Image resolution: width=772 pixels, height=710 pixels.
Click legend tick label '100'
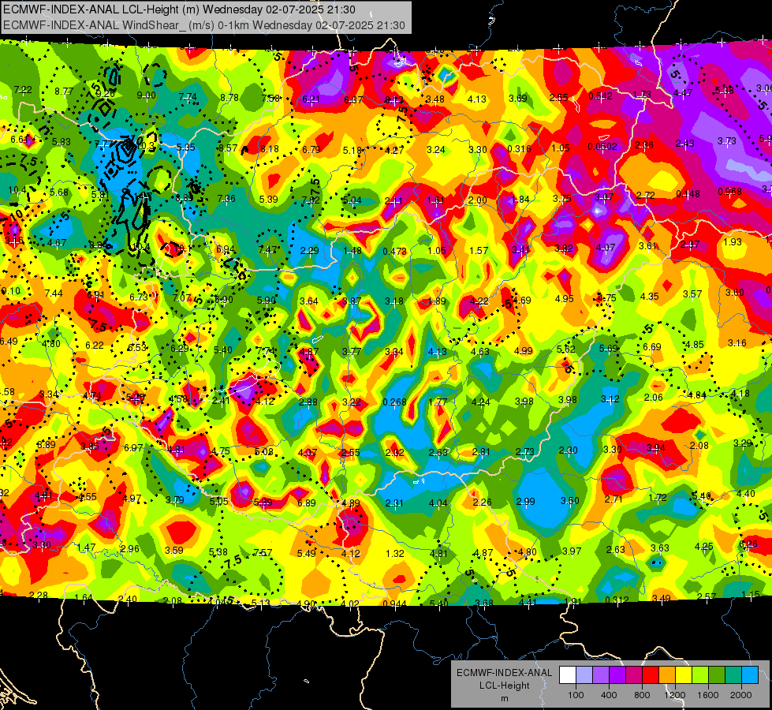pos(576,695)
